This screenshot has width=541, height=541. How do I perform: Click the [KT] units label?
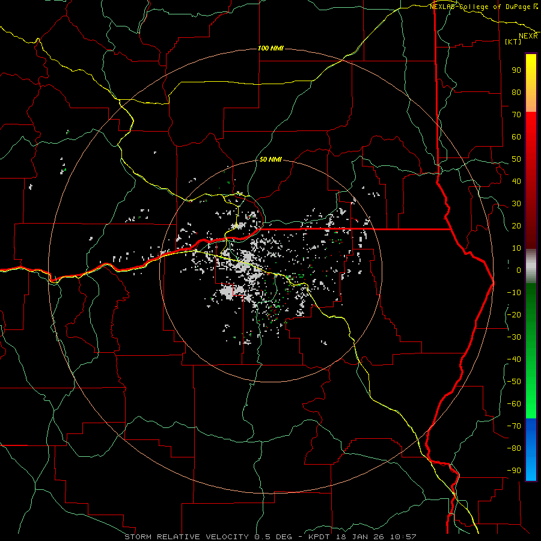coord(513,41)
